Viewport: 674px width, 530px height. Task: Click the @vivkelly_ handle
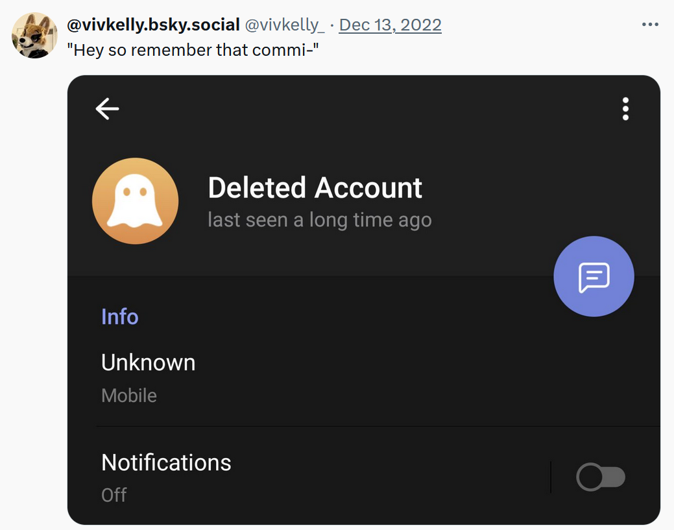285,25
